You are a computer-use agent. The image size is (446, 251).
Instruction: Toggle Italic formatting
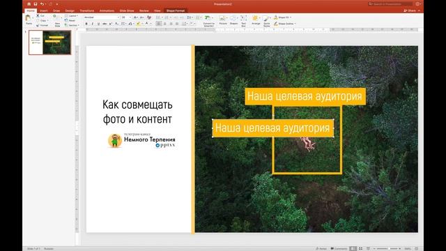coord(93,24)
